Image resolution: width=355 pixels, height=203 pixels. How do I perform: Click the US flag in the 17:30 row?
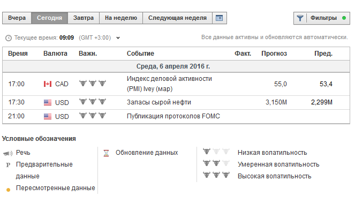point(48,103)
